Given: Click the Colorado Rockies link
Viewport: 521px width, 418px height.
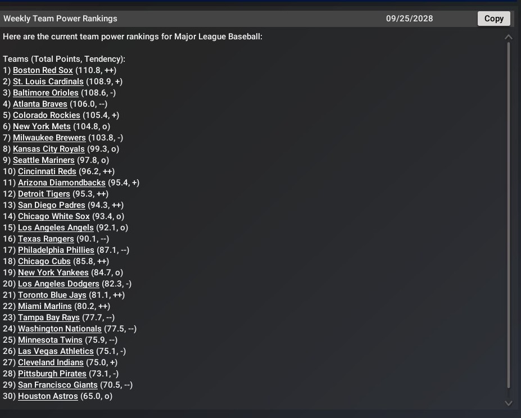Looking at the screenshot, I should (47, 116).
